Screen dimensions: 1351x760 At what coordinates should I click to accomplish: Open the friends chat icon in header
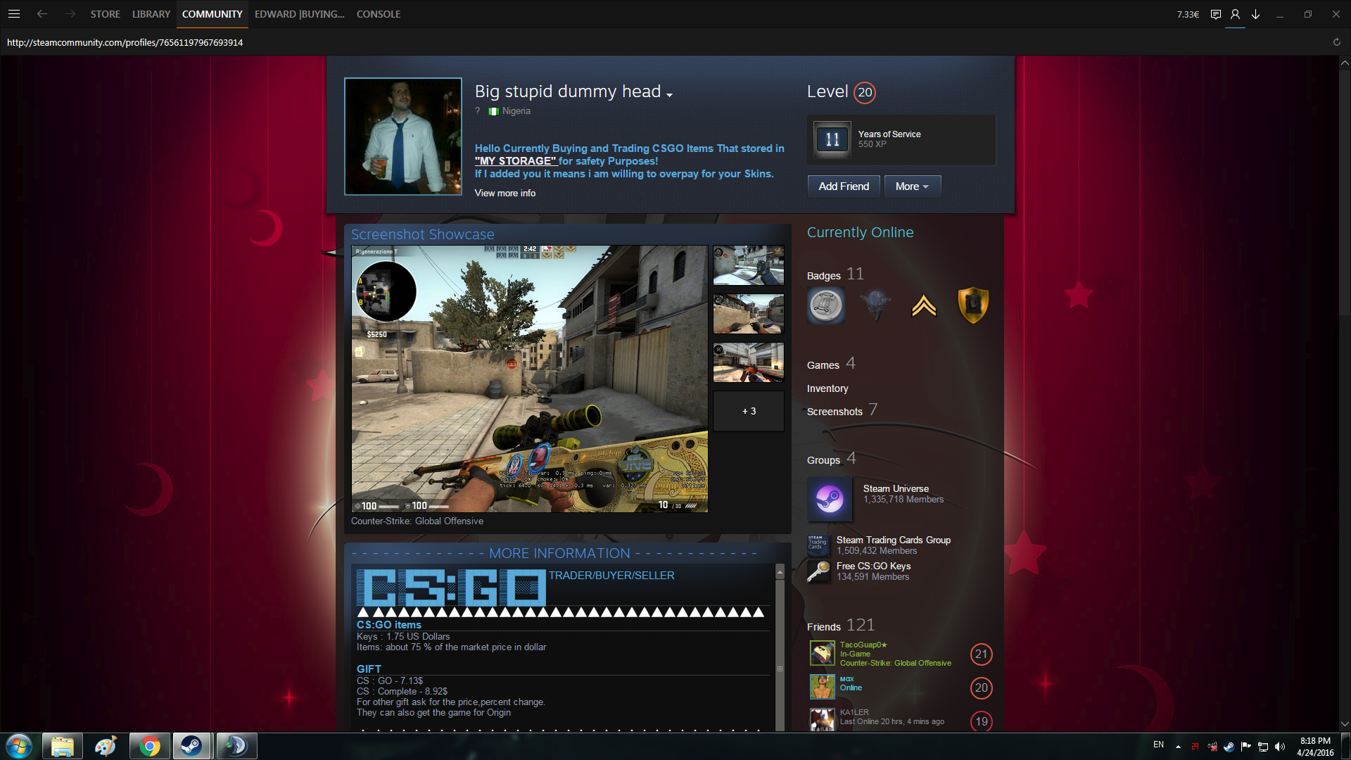(x=1215, y=14)
